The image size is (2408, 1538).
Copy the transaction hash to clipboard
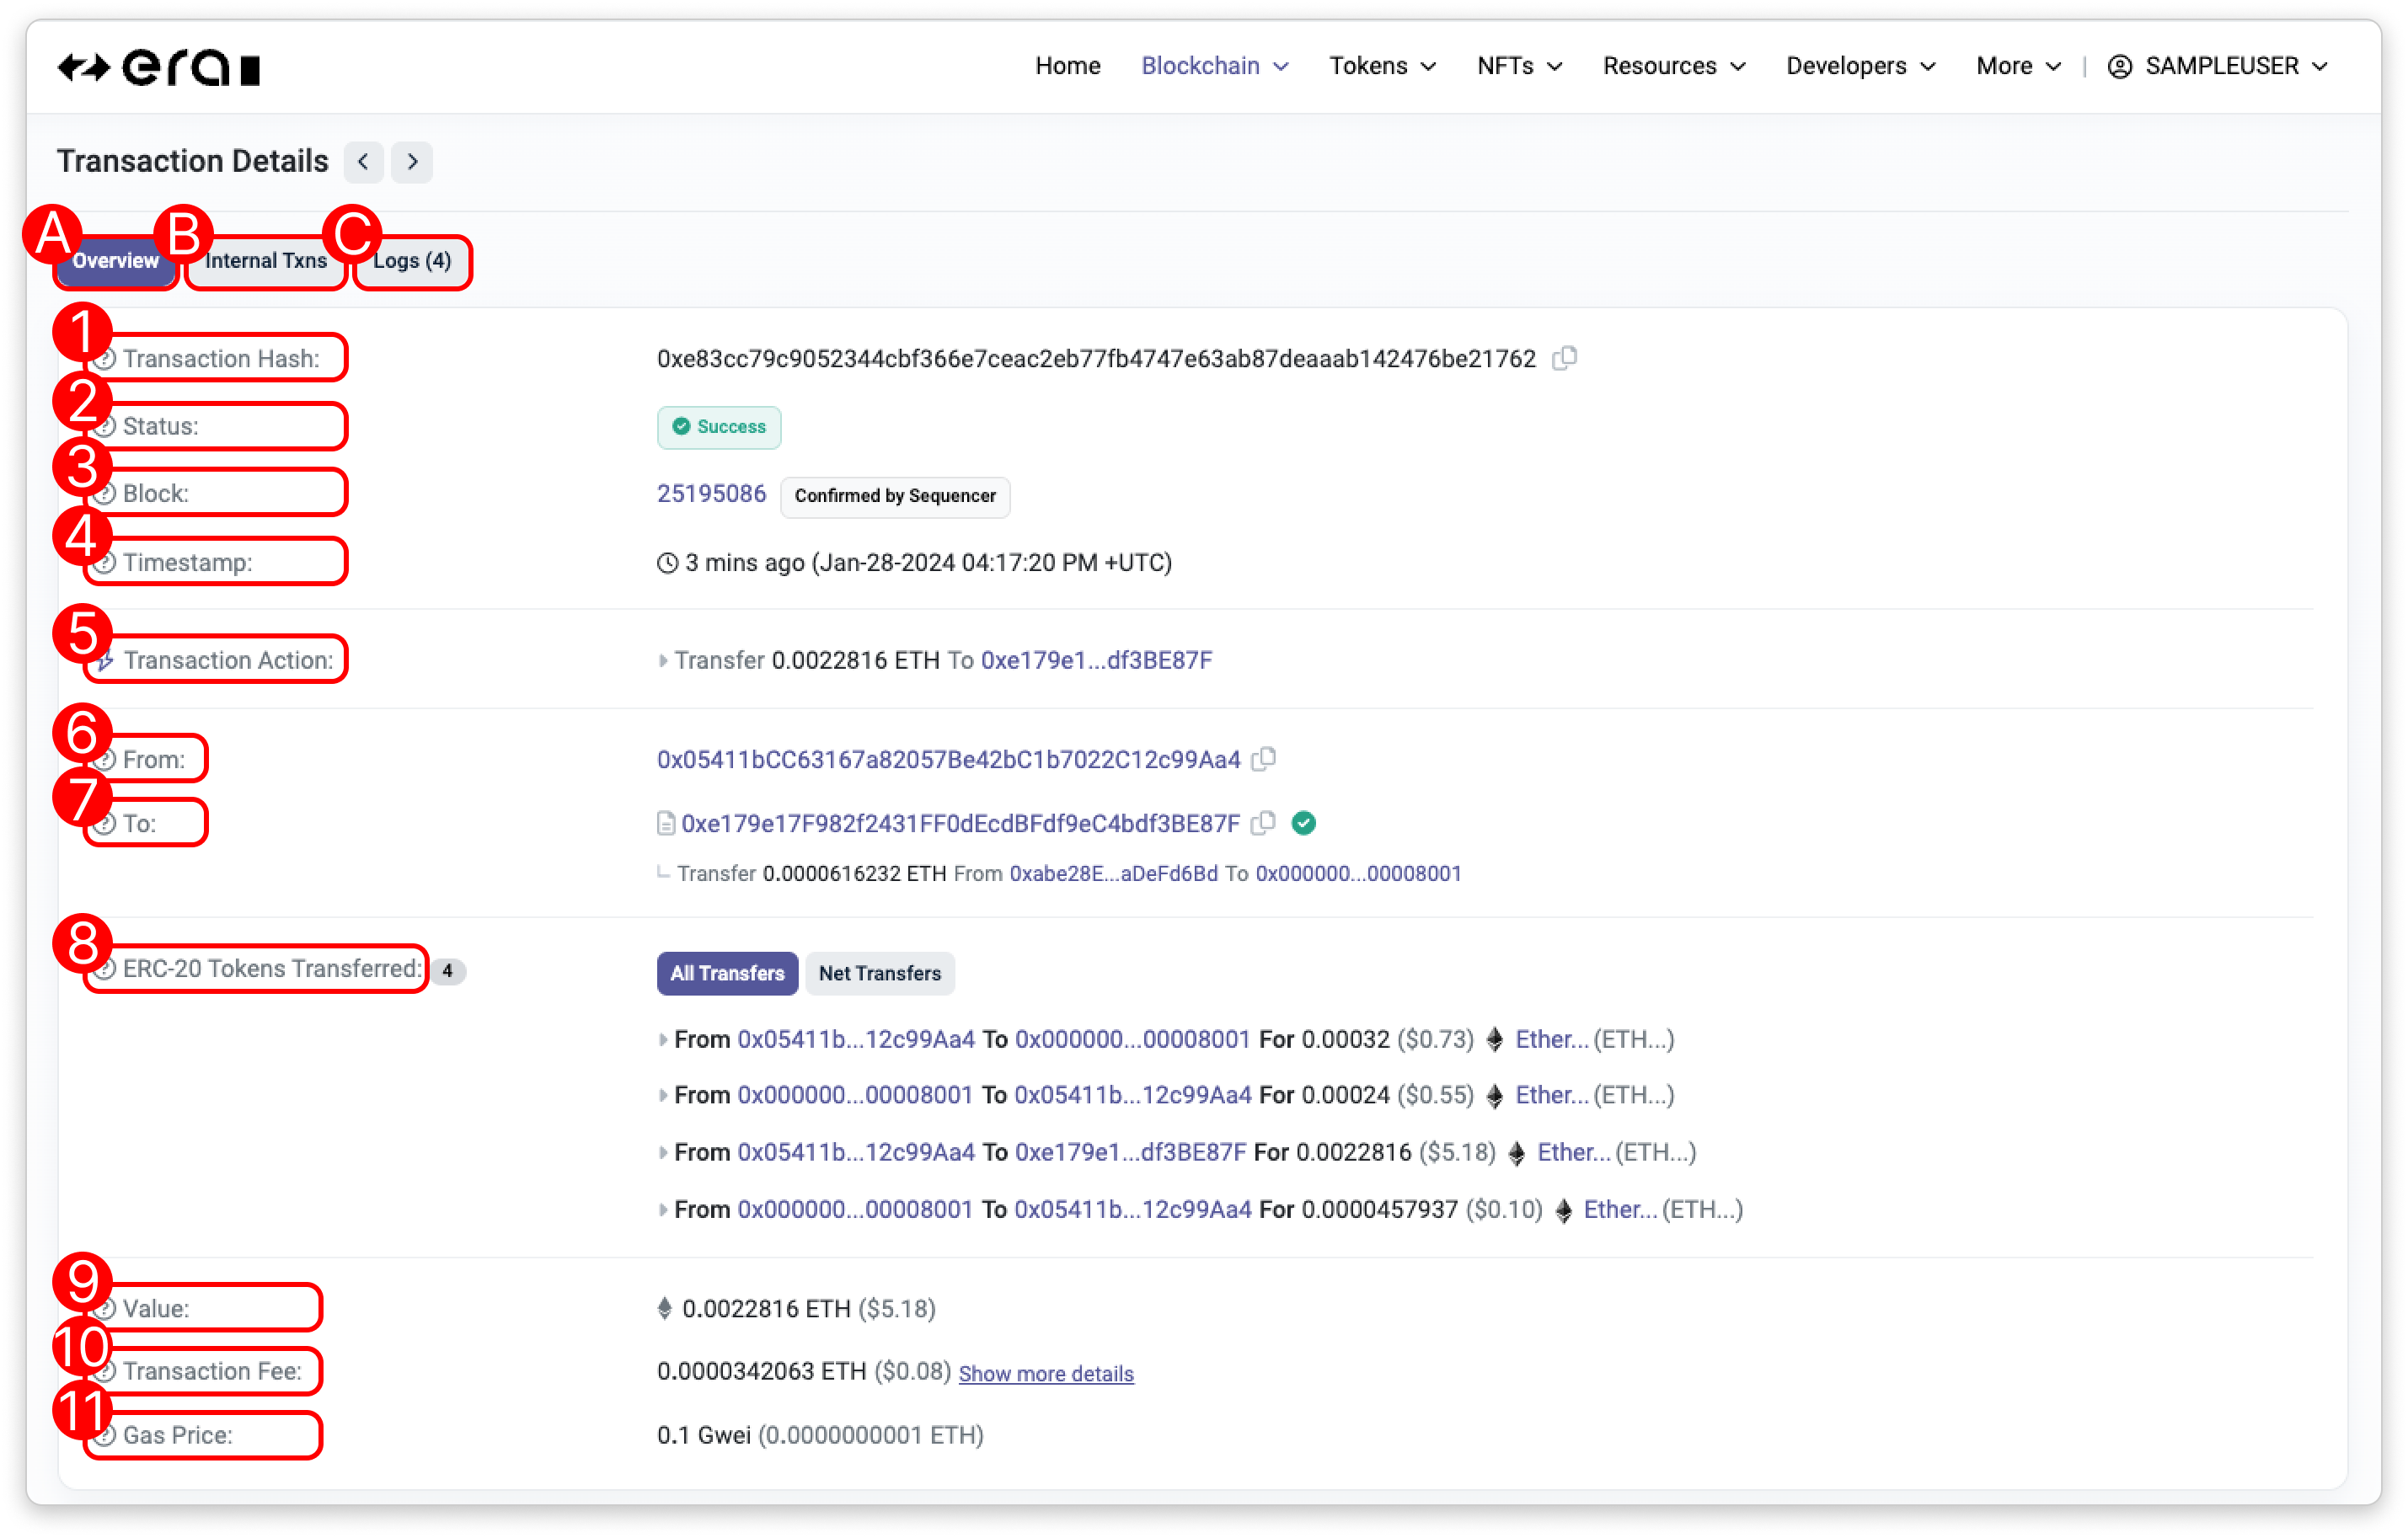[1564, 358]
